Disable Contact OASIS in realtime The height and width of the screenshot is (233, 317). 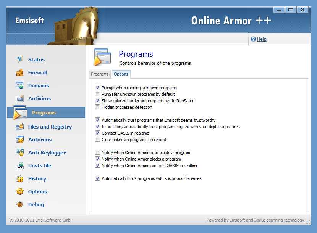(x=97, y=133)
